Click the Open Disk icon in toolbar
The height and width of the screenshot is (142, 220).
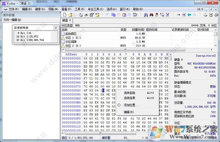pyautogui.click(x=205, y=15)
